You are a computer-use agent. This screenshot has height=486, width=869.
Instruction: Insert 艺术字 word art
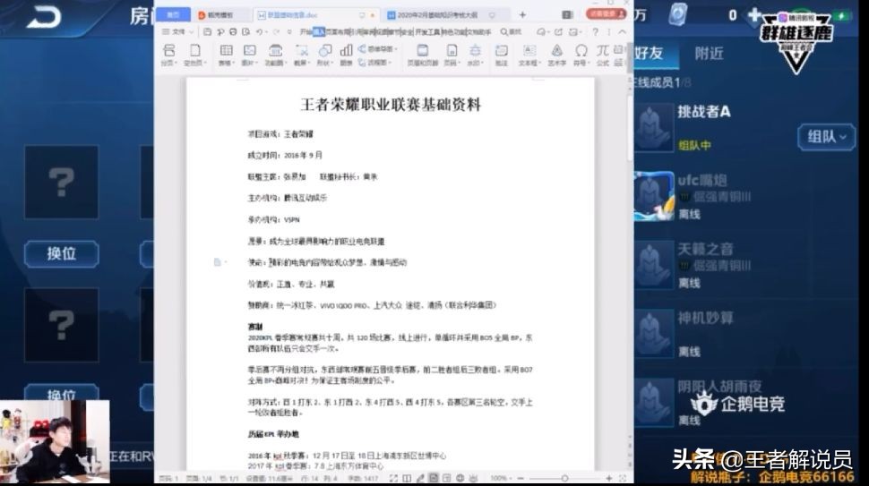click(556, 52)
